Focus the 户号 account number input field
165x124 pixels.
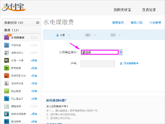click(97, 63)
